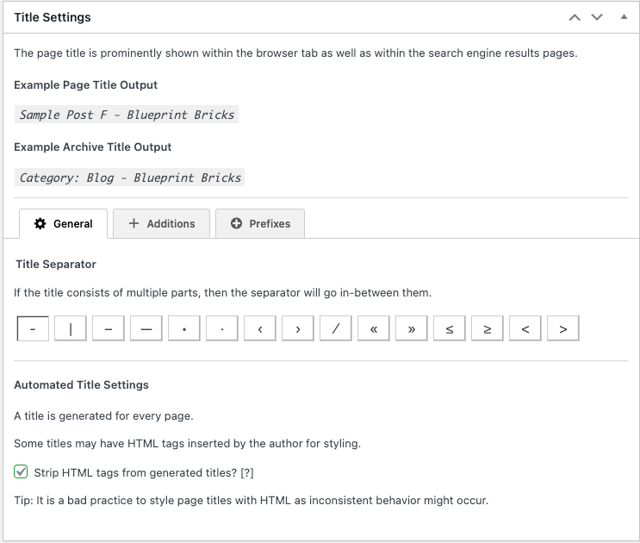Collapse the Title Settings panel
Viewport: 640px width, 543px height.
tap(624, 16)
